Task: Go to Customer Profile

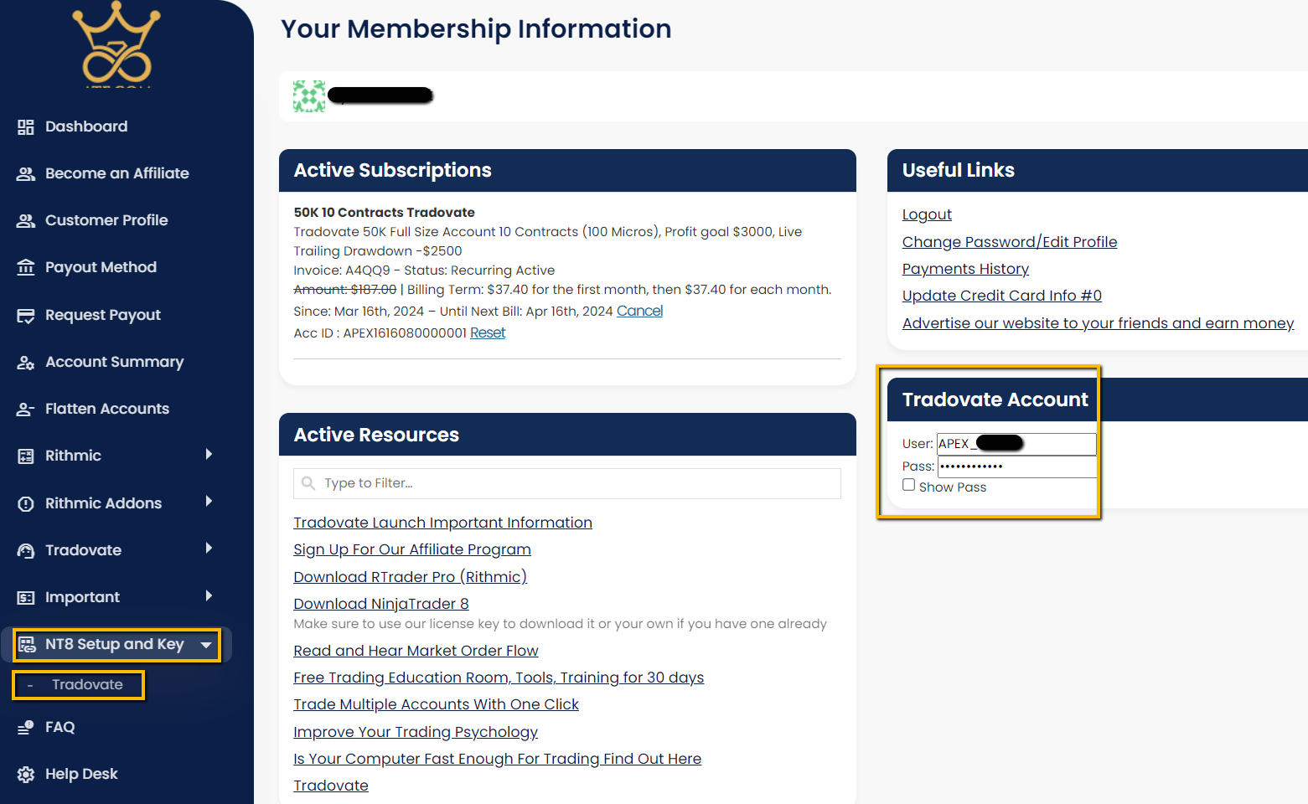Action: tap(106, 220)
